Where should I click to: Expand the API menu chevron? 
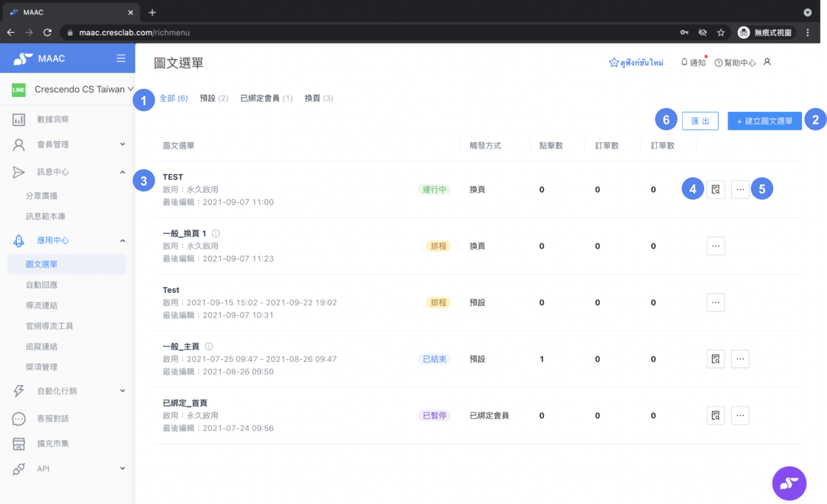(x=122, y=469)
